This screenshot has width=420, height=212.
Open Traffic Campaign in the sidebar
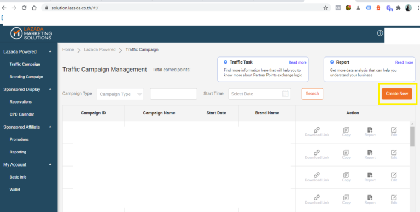click(x=25, y=64)
